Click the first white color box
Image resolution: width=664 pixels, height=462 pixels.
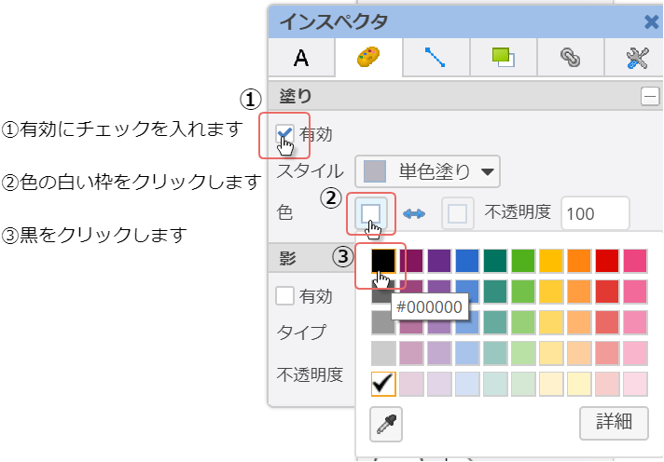click(x=370, y=213)
